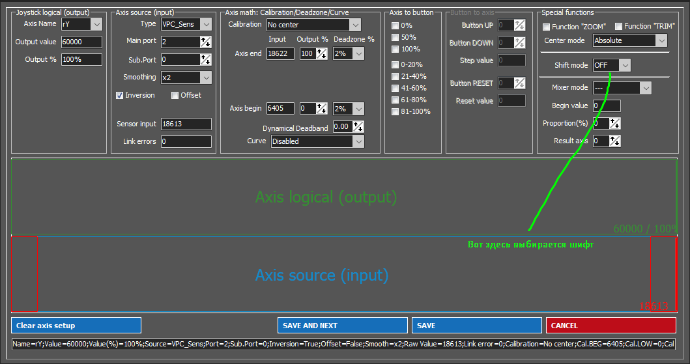
Task: Click the Axis logical output bar
Action: click(x=344, y=197)
